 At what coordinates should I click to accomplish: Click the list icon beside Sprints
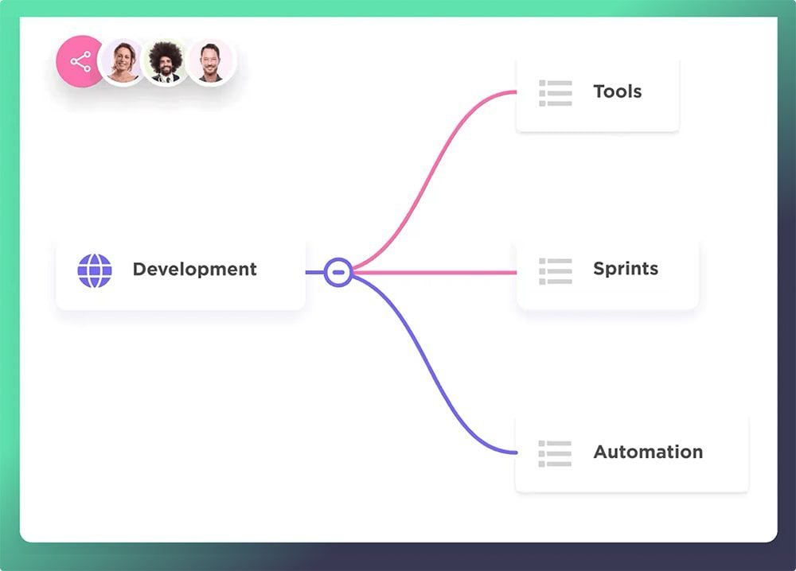click(x=555, y=270)
